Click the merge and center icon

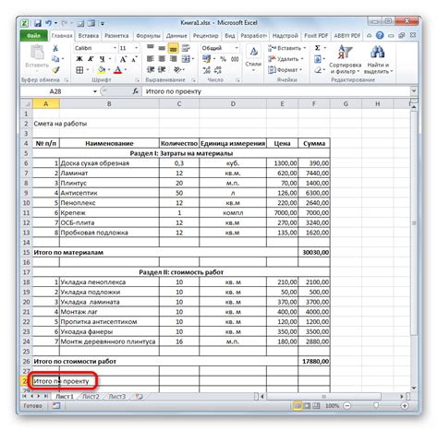[186, 59]
